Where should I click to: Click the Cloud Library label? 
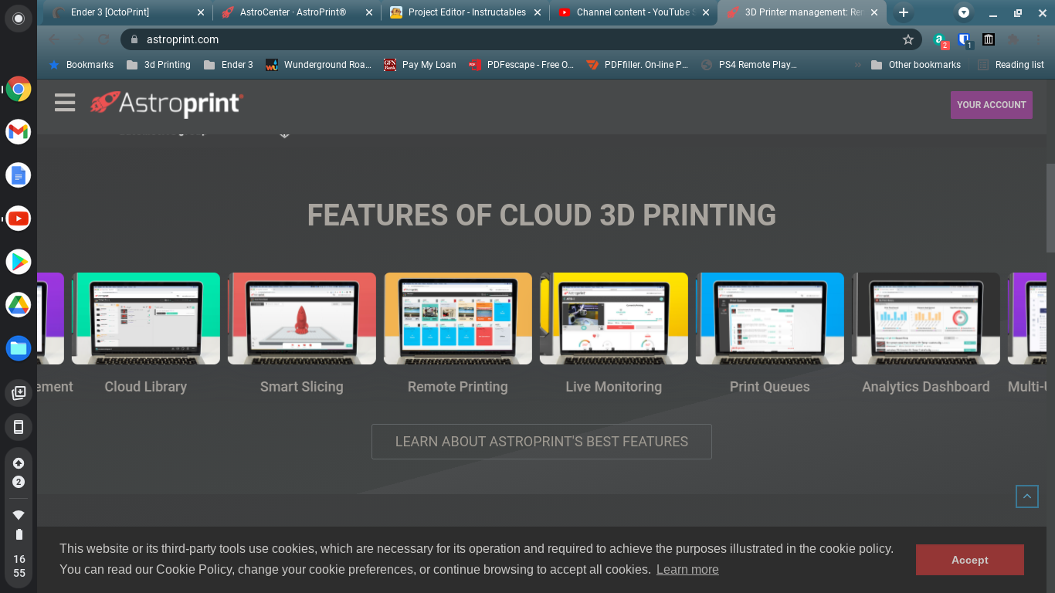[146, 387]
